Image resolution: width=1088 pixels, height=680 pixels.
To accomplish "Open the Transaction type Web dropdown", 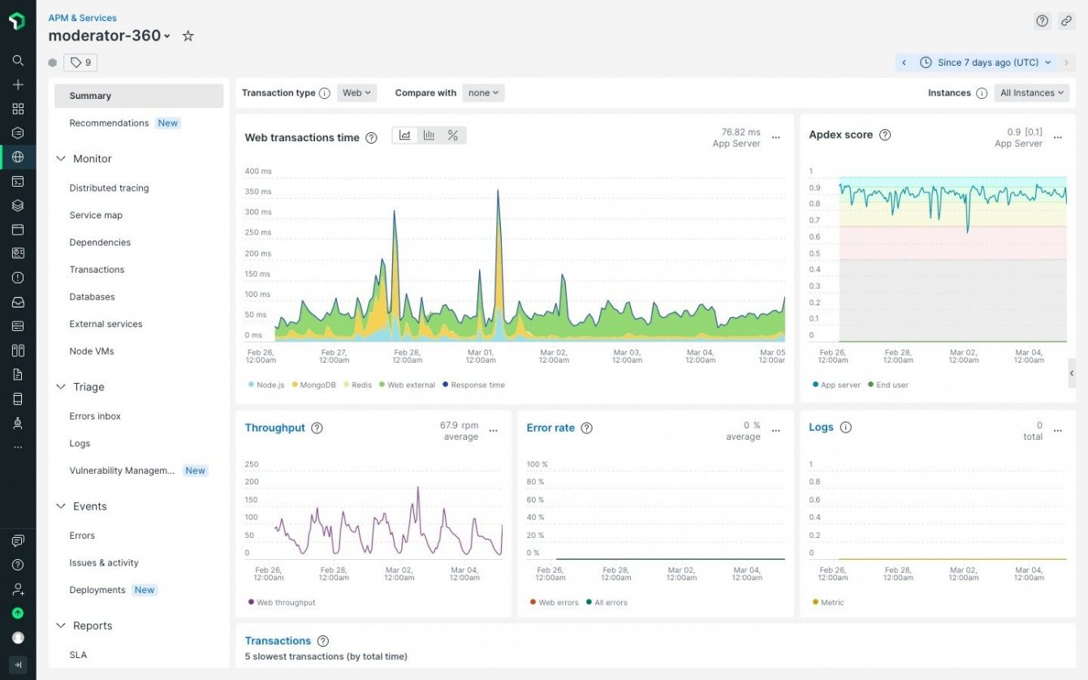I will tap(356, 93).
